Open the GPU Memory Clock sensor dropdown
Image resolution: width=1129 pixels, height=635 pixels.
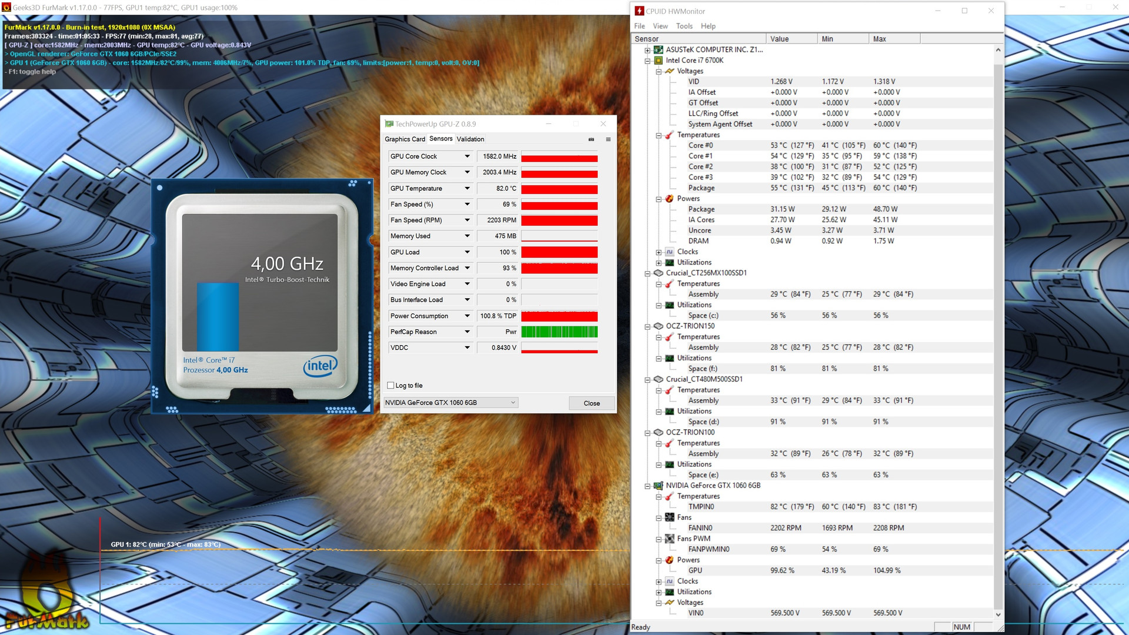point(467,172)
